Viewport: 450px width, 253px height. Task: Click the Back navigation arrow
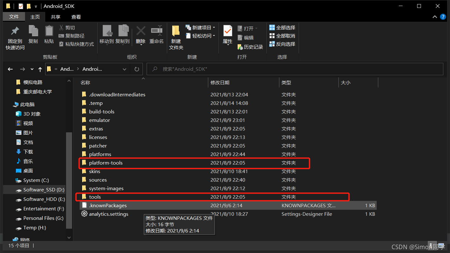point(10,69)
